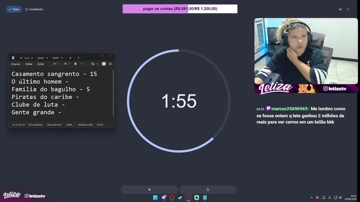Open the Notepad account profile icon
Viewport: 360px width, 202px height.
[104, 64]
